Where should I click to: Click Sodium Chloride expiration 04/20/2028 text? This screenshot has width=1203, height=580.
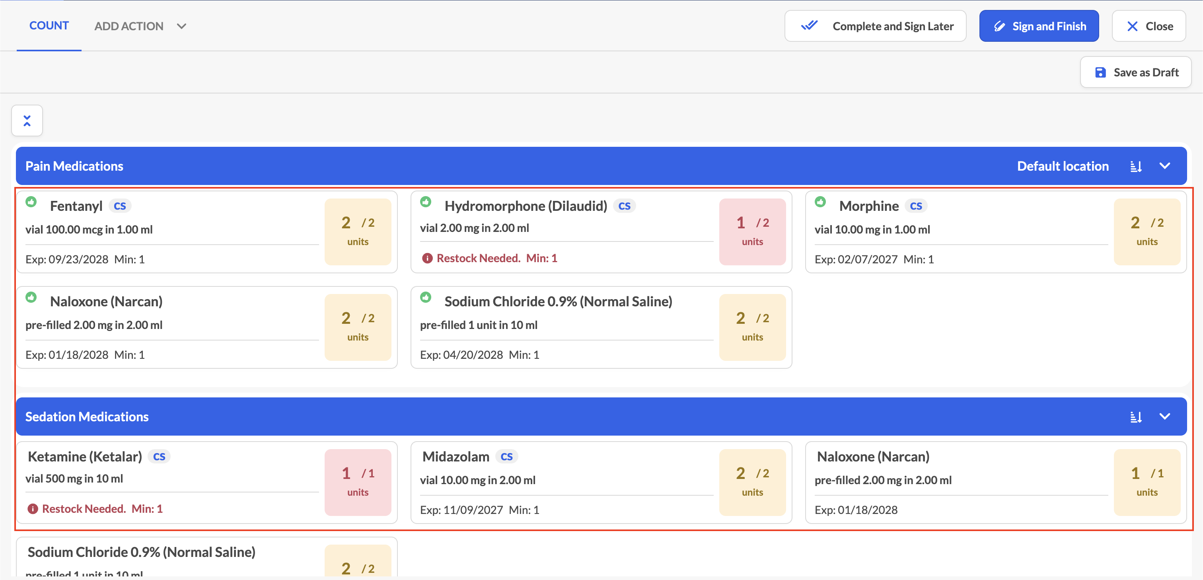click(461, 355)
